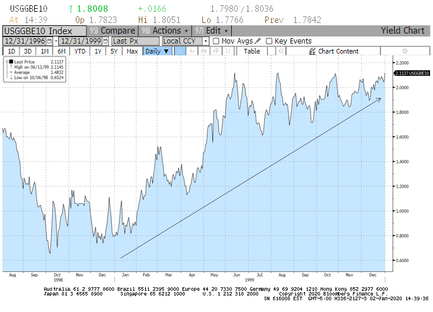Click the Last Price black color swatch

11,61
